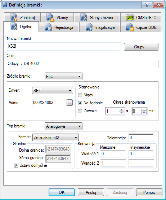
Task: Close the Definicja bramki dialog
Action: pyautogui.click(x=159, y=5)
